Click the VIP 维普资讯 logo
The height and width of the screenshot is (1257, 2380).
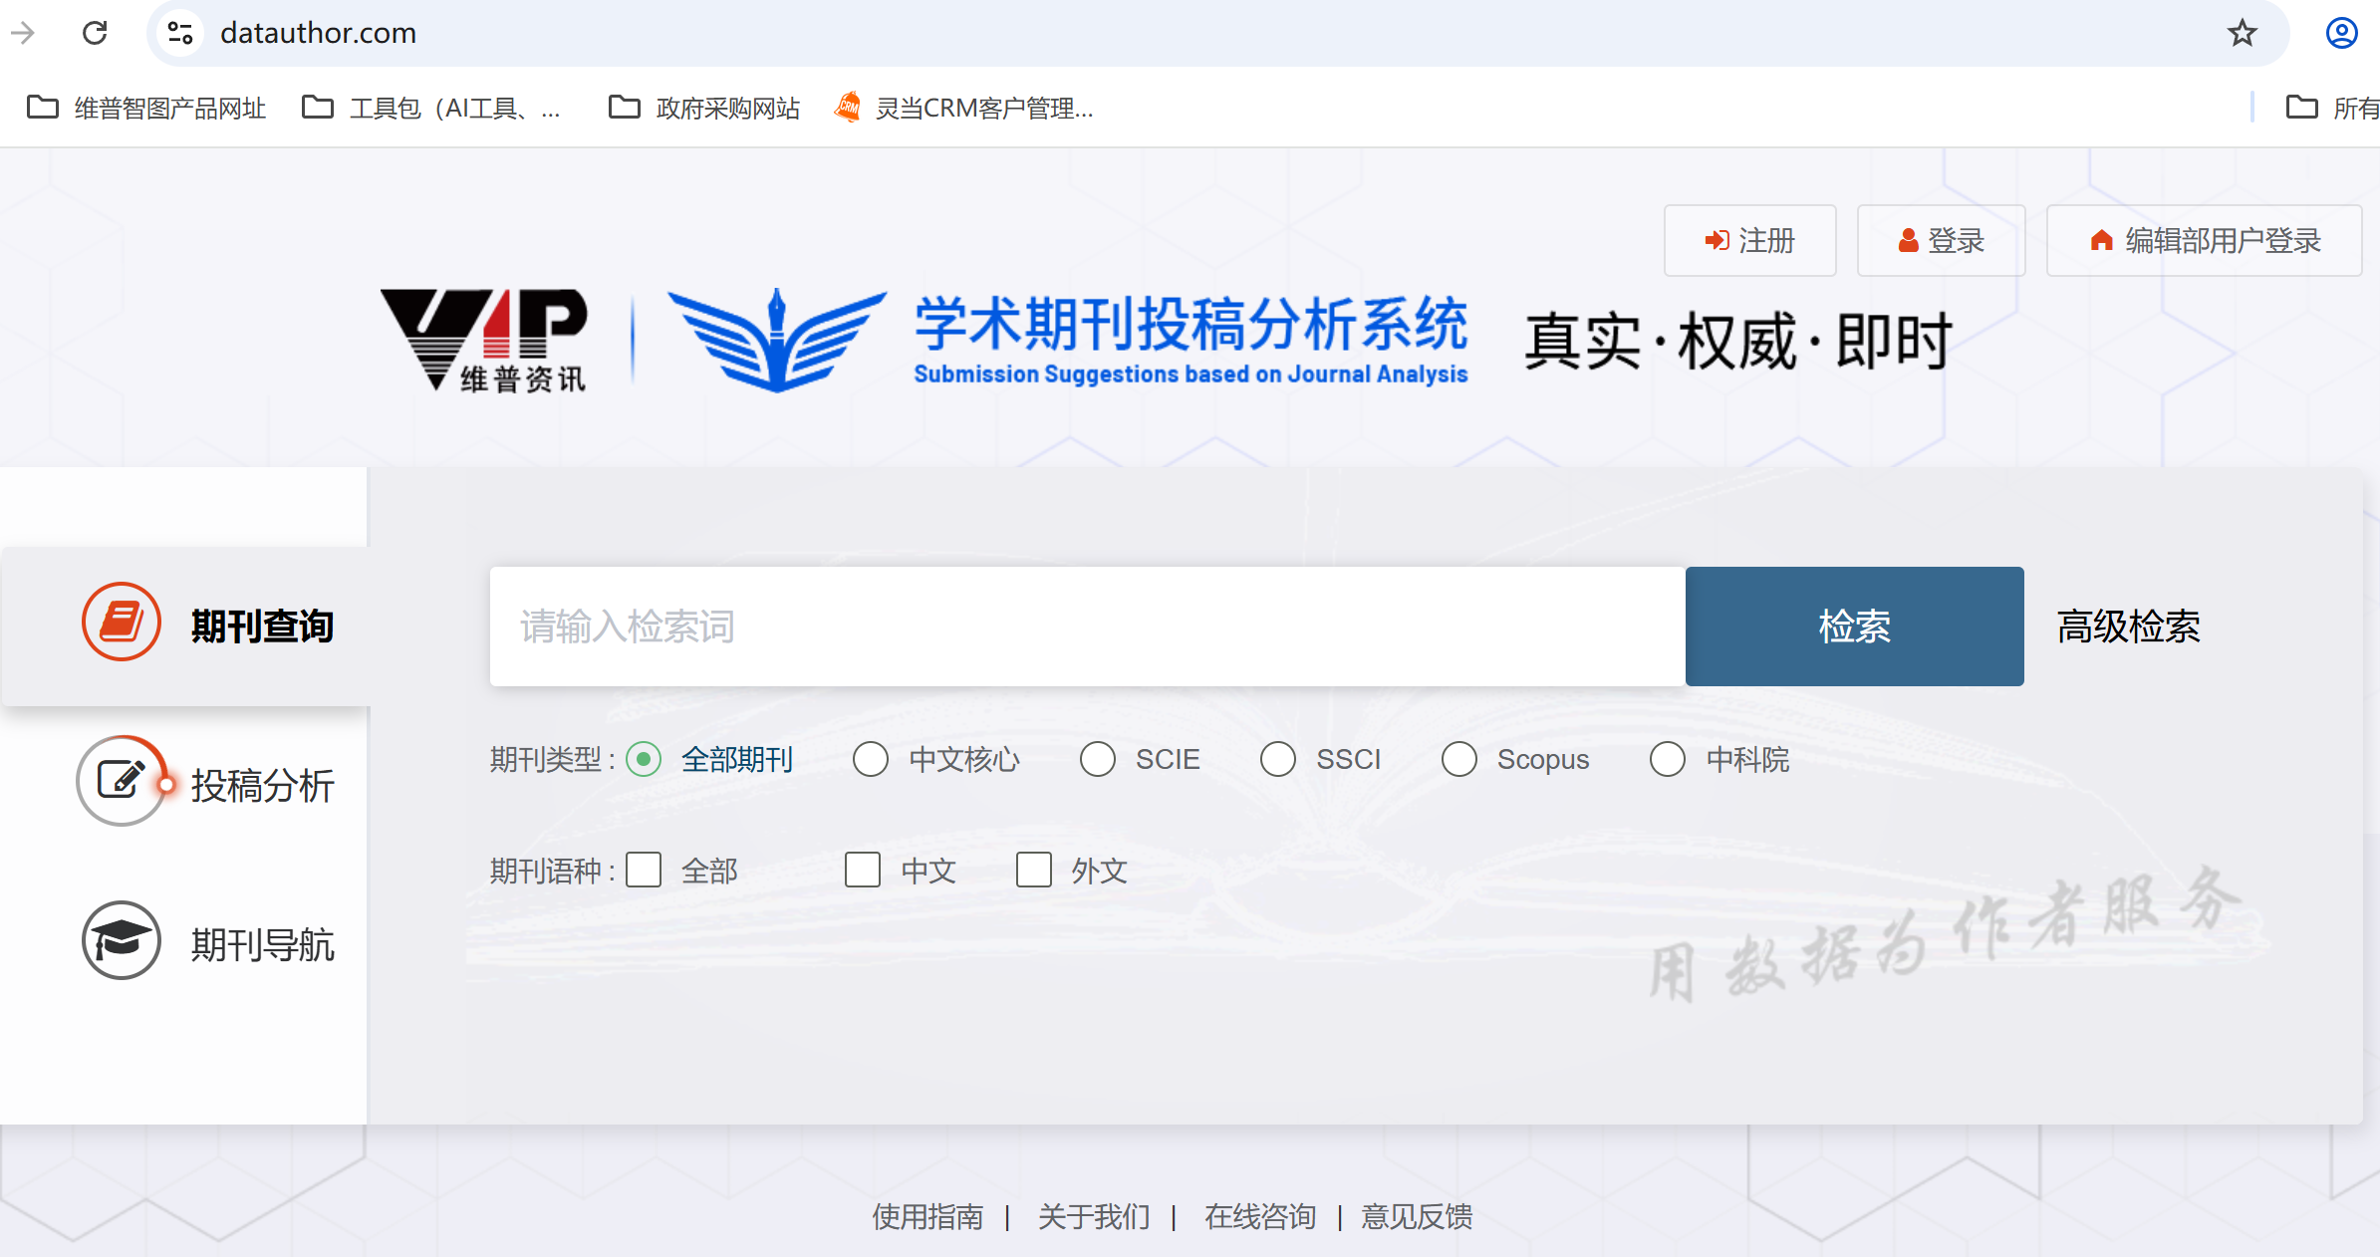(x=485, y=340)
